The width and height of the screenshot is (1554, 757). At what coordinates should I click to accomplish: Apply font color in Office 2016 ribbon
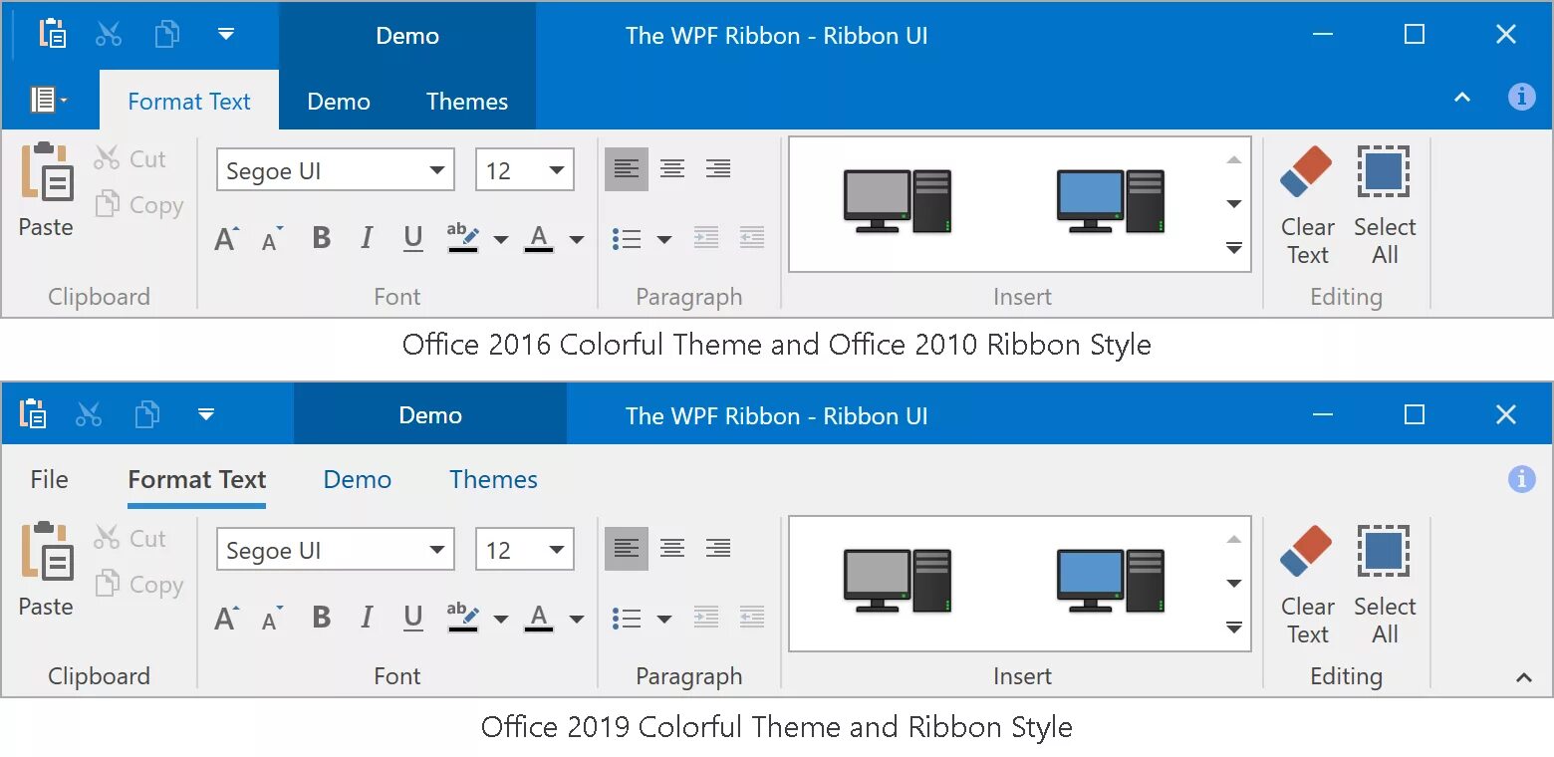[539, 239]
